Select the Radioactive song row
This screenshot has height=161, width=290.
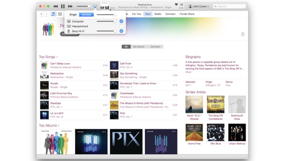pyautogui.click(x=74, y=75)
